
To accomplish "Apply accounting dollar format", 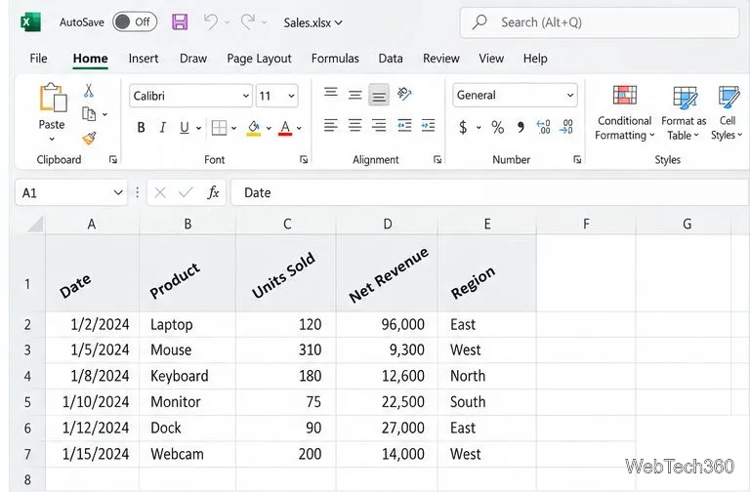I will [463, 127].
